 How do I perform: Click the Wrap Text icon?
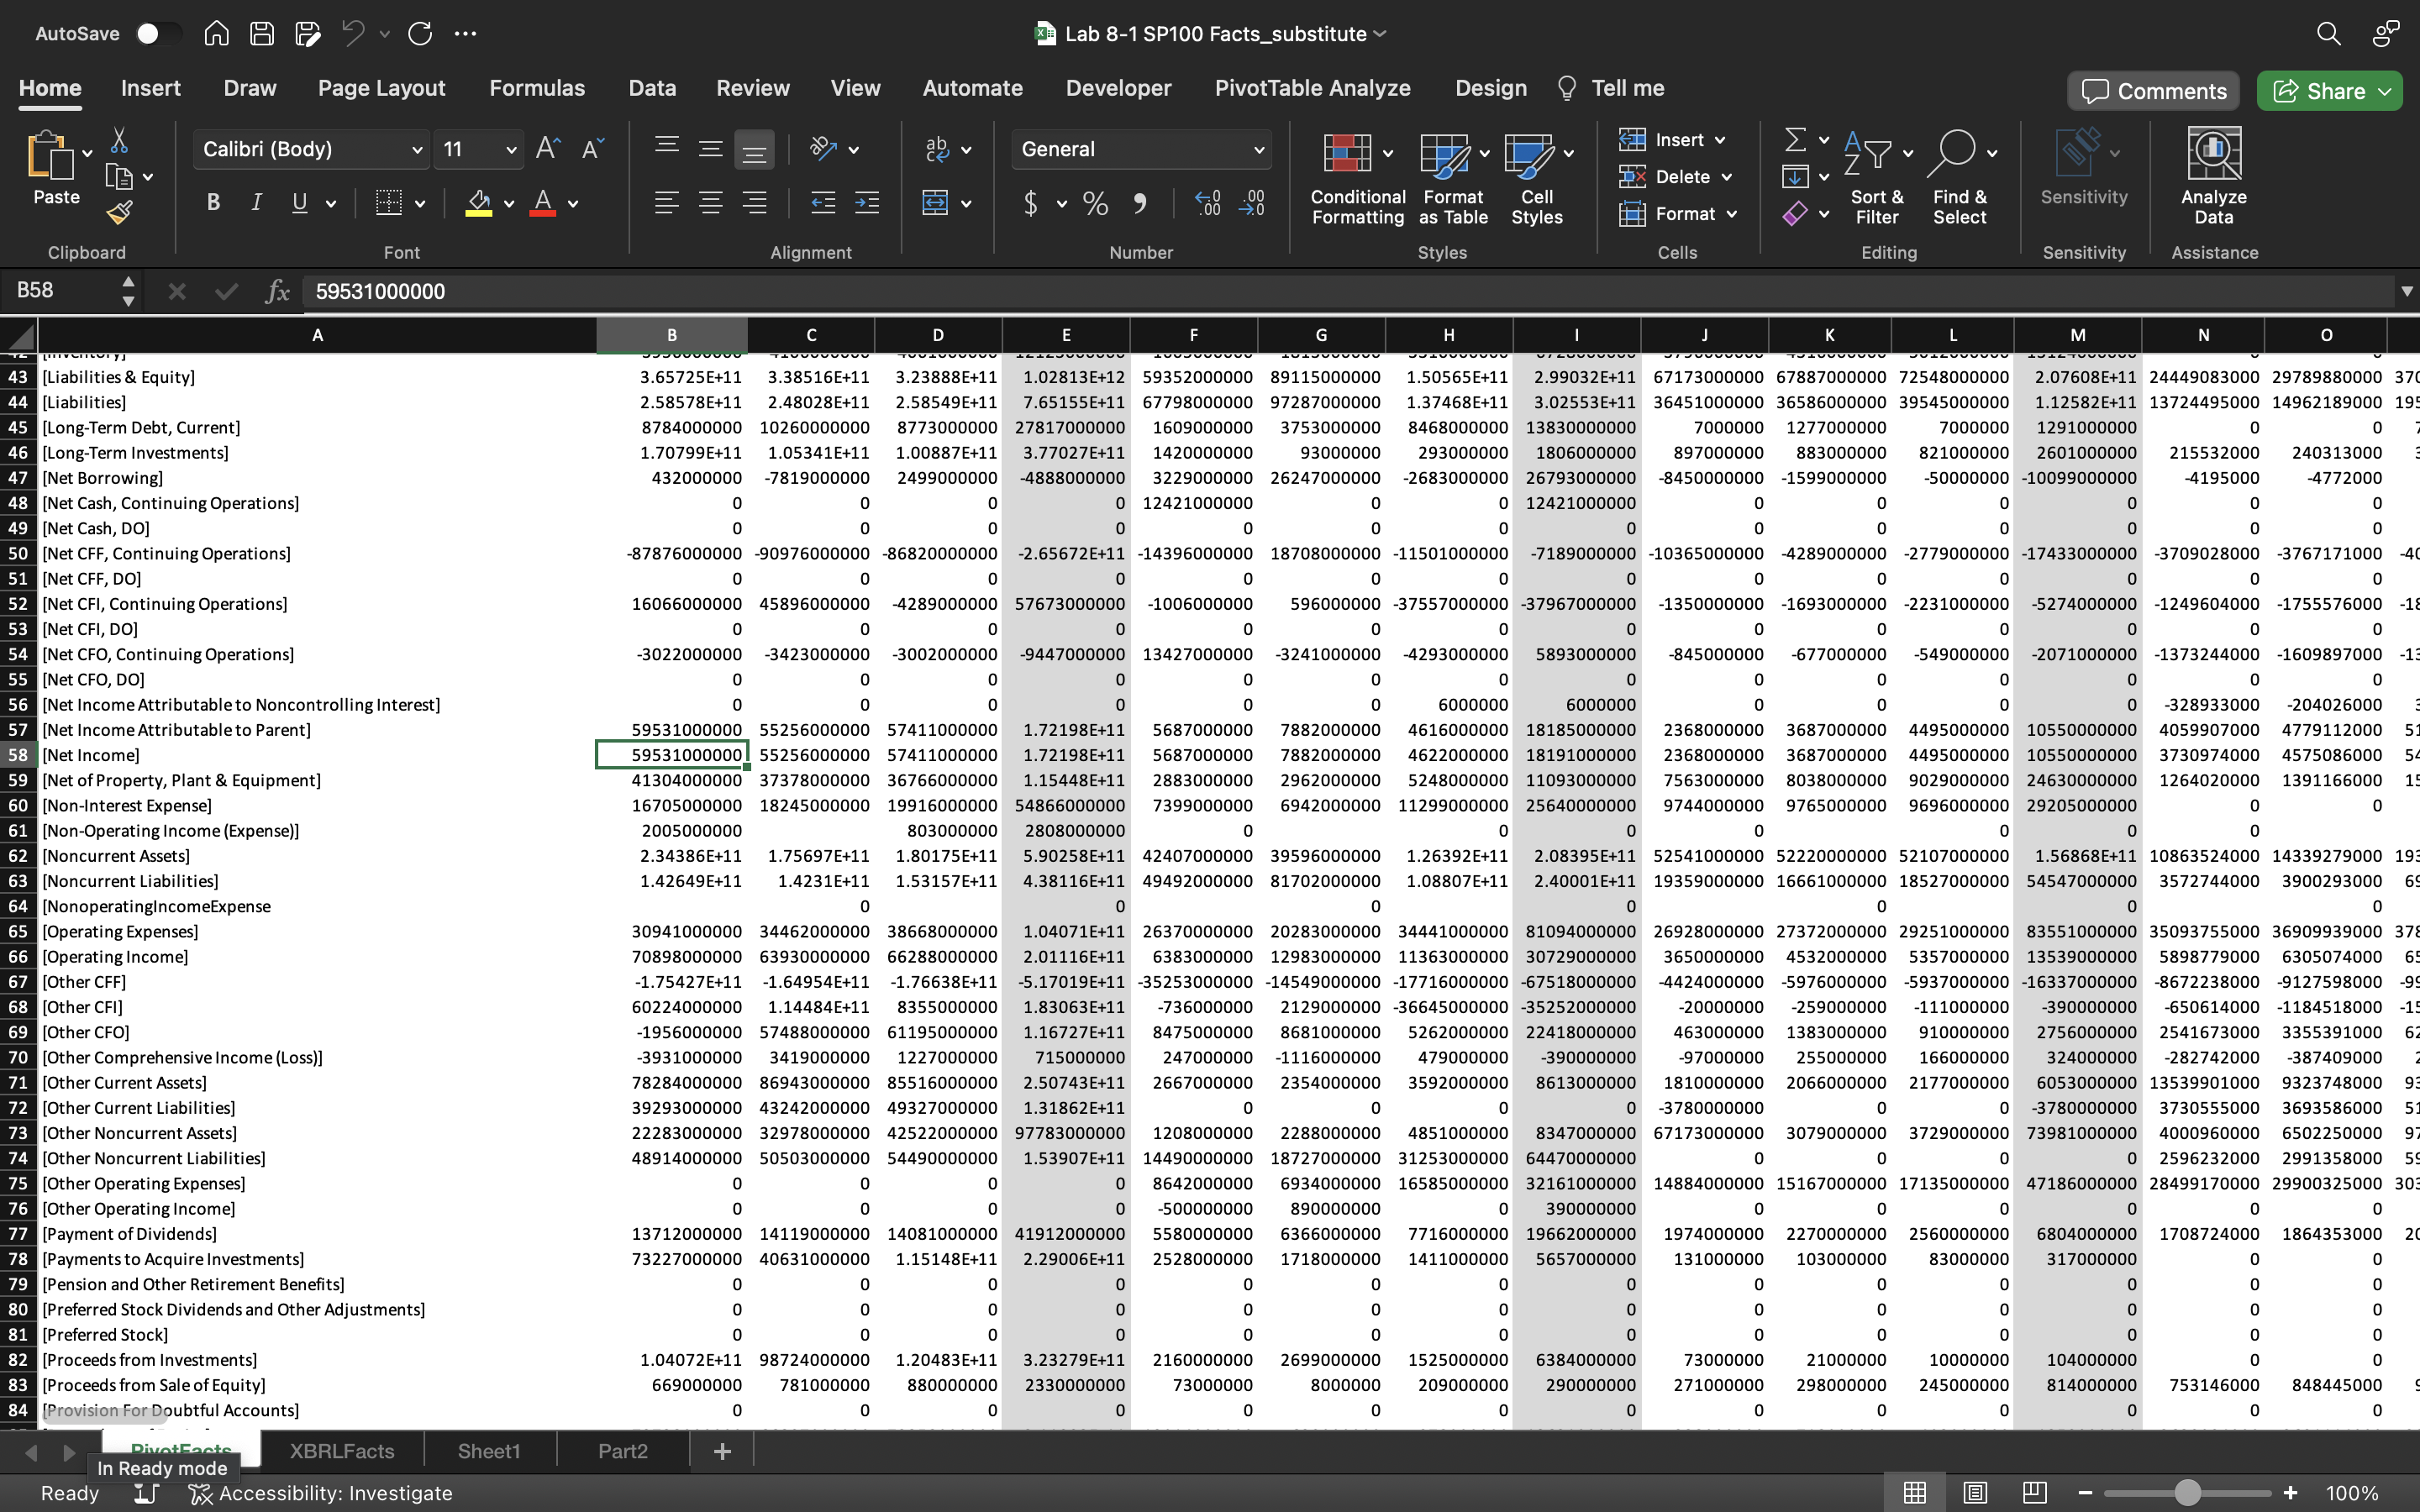937,150
